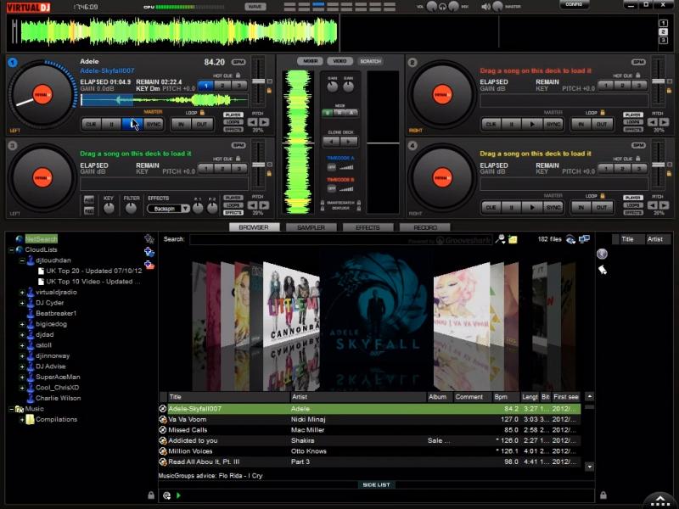679x509 pixels.
Task: Click the blue plus add-folder icon
Action: 149,252
